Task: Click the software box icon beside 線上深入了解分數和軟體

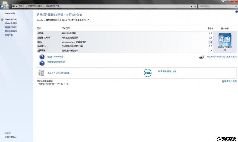Action: tap(41, 73)
